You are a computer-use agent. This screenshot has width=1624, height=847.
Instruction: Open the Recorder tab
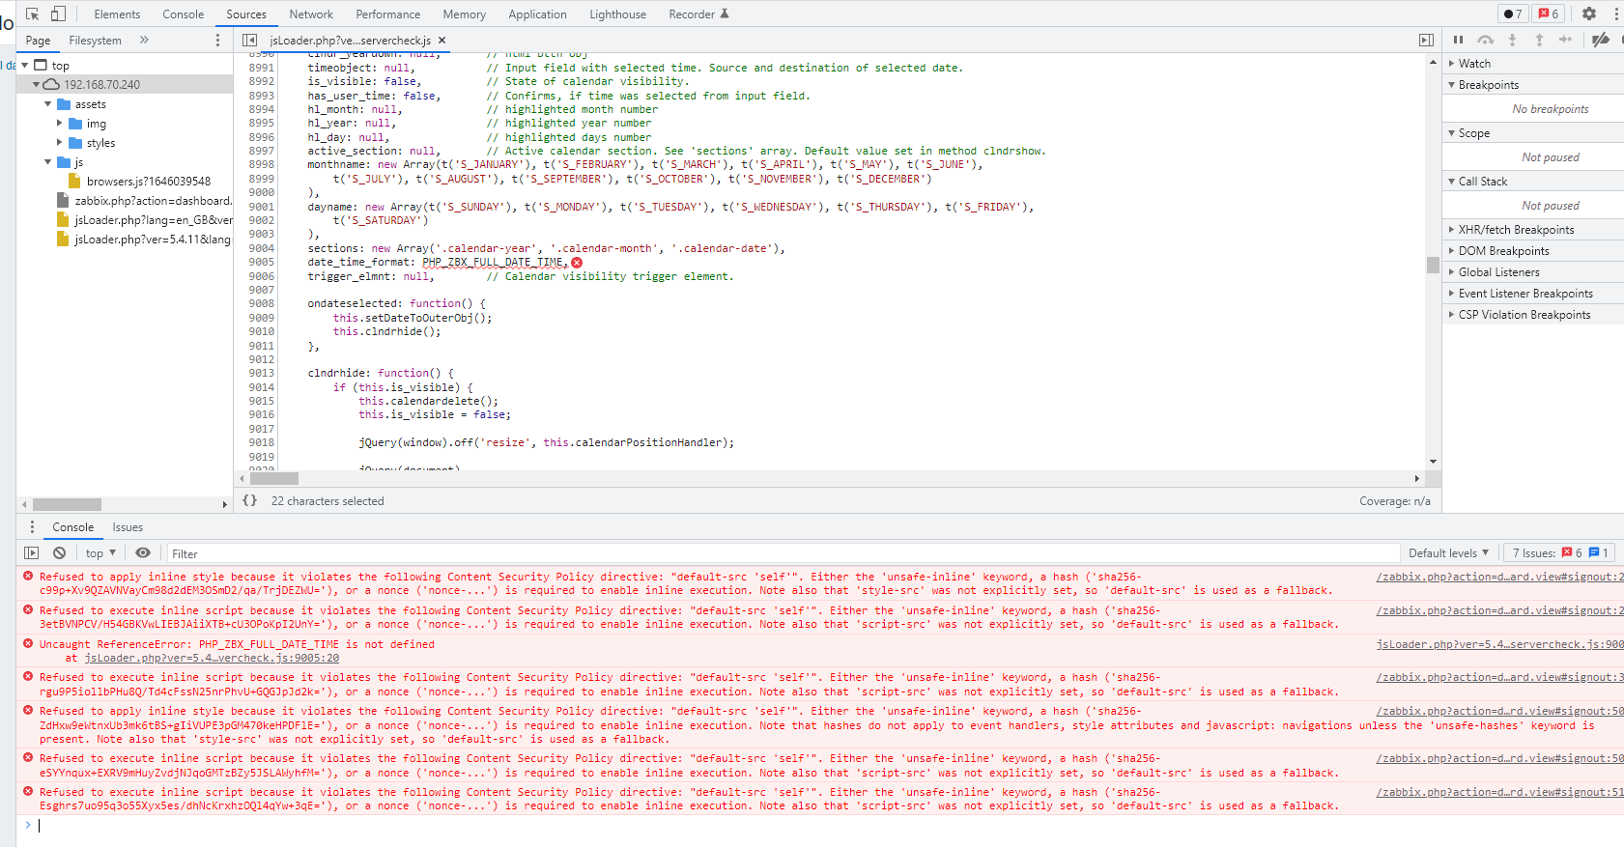(x=698, y=14)
